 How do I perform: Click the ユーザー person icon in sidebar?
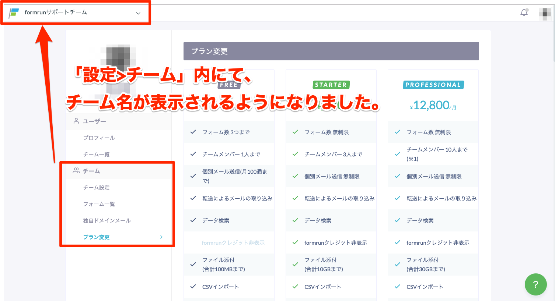click(76, 121)
